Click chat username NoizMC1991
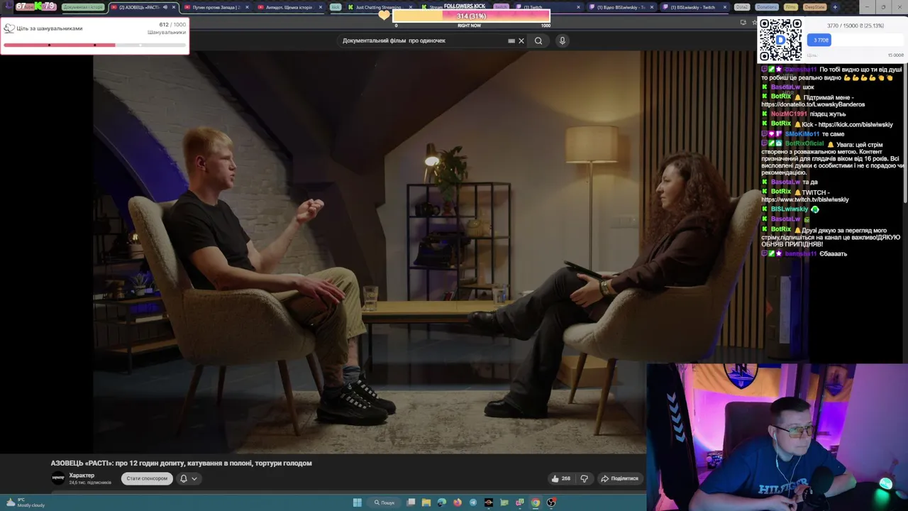The image size is (908, 511). point(789,114)
